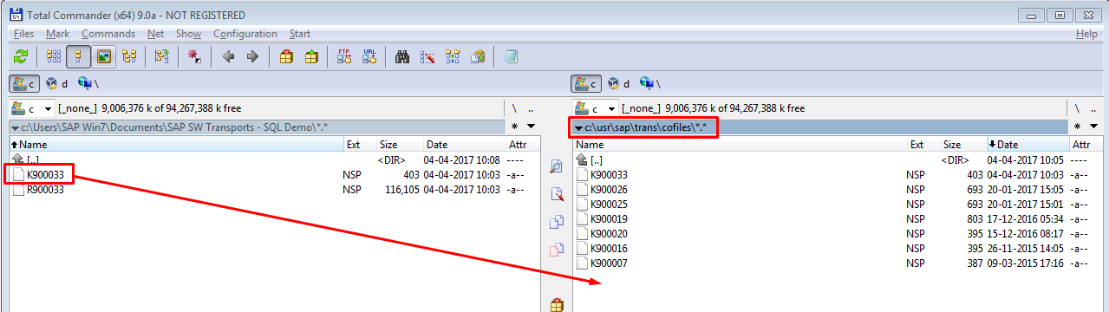Go to root with right panel backslash

click(1077, 108)
